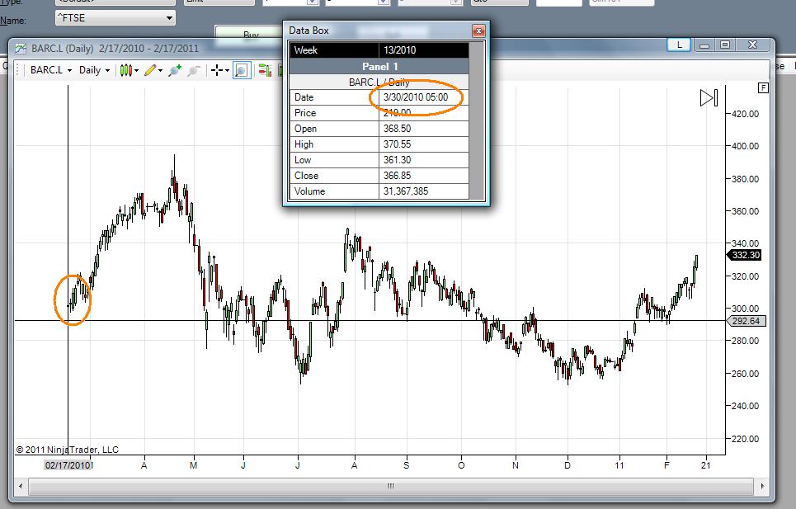Screen dimensions: 796x509
Task: Jump to latest bar arrow icon
Action: coord(709,98)
